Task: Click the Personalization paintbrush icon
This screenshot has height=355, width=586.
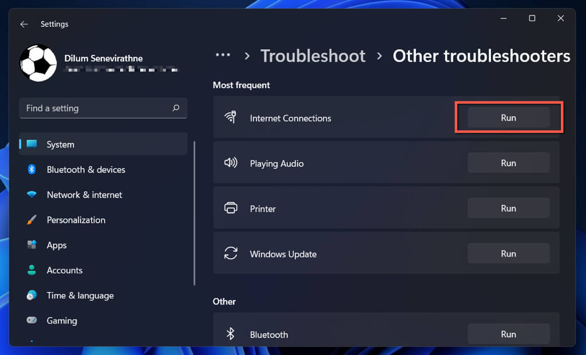Action: (x=32, y=219)
